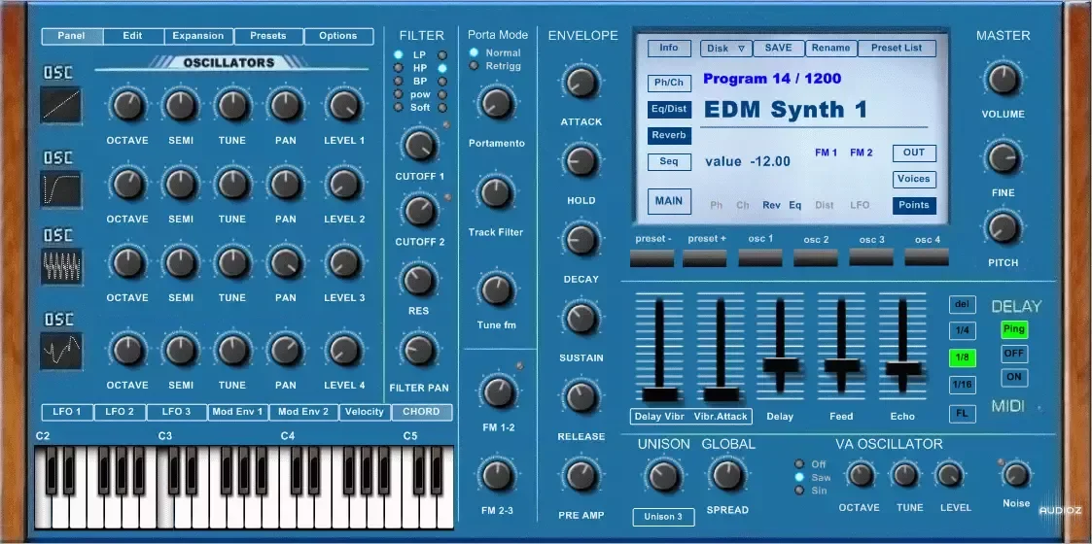Enable the Soft filter option on left

(x=399, y=107)
